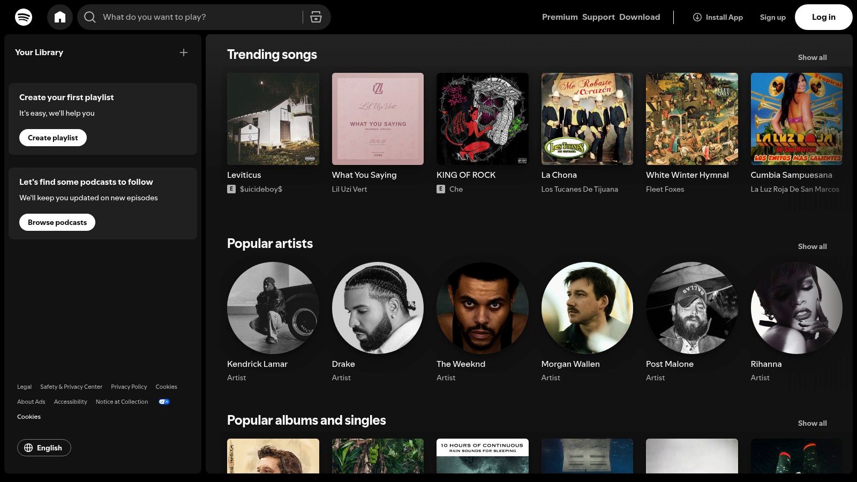857x482 pixels.
Task: Show all Trending songs
Action: (812, 57)
